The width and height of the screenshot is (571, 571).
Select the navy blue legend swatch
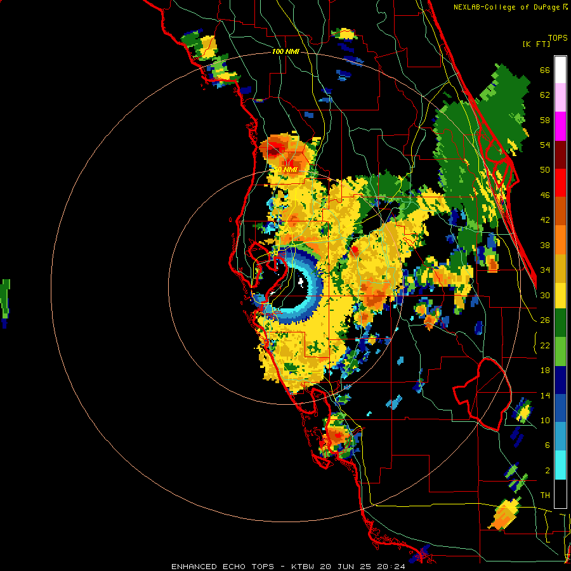pyautogui.click(x=560, y=380)
